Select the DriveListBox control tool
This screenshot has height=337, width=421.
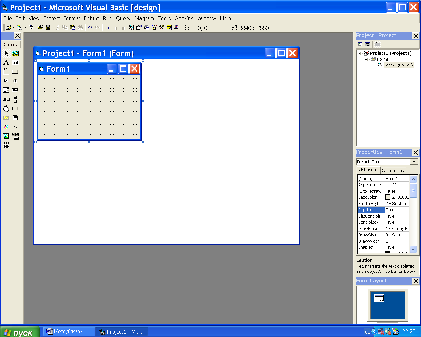point(15,109)
